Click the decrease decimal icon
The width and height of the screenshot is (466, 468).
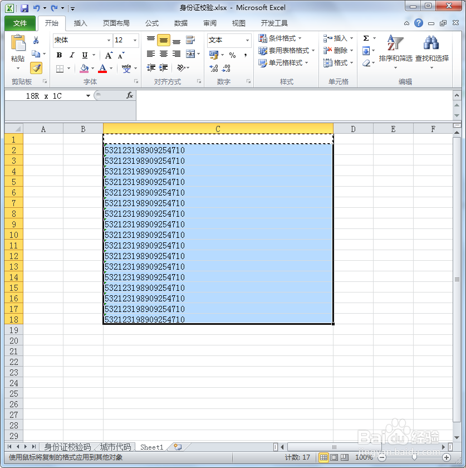226,69
